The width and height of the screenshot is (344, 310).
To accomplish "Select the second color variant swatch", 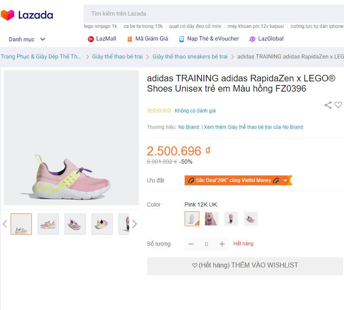I will tap(212, 219).
